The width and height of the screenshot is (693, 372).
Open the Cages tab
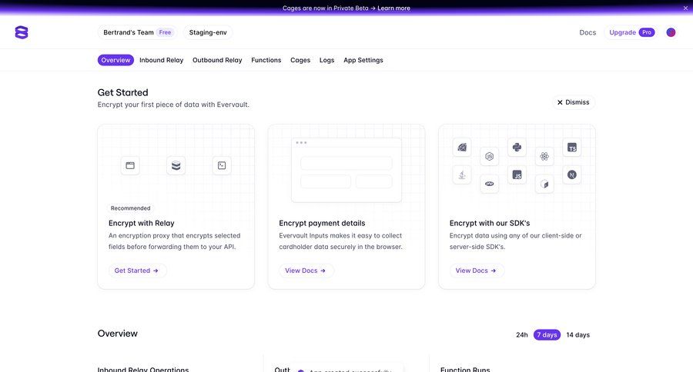click(x=300, y=60)
